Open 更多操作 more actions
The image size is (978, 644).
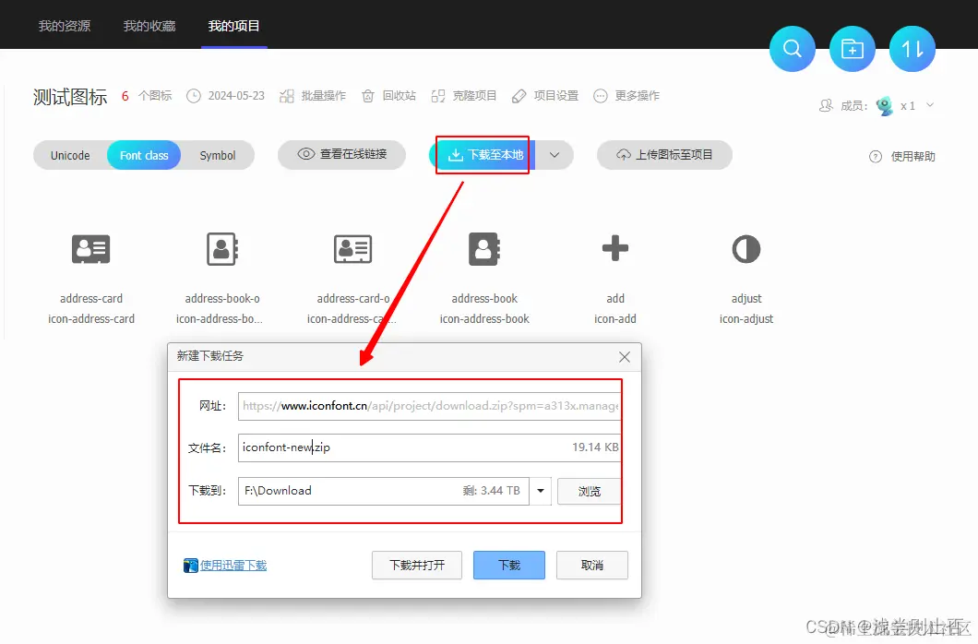click(x=626, y=95)
